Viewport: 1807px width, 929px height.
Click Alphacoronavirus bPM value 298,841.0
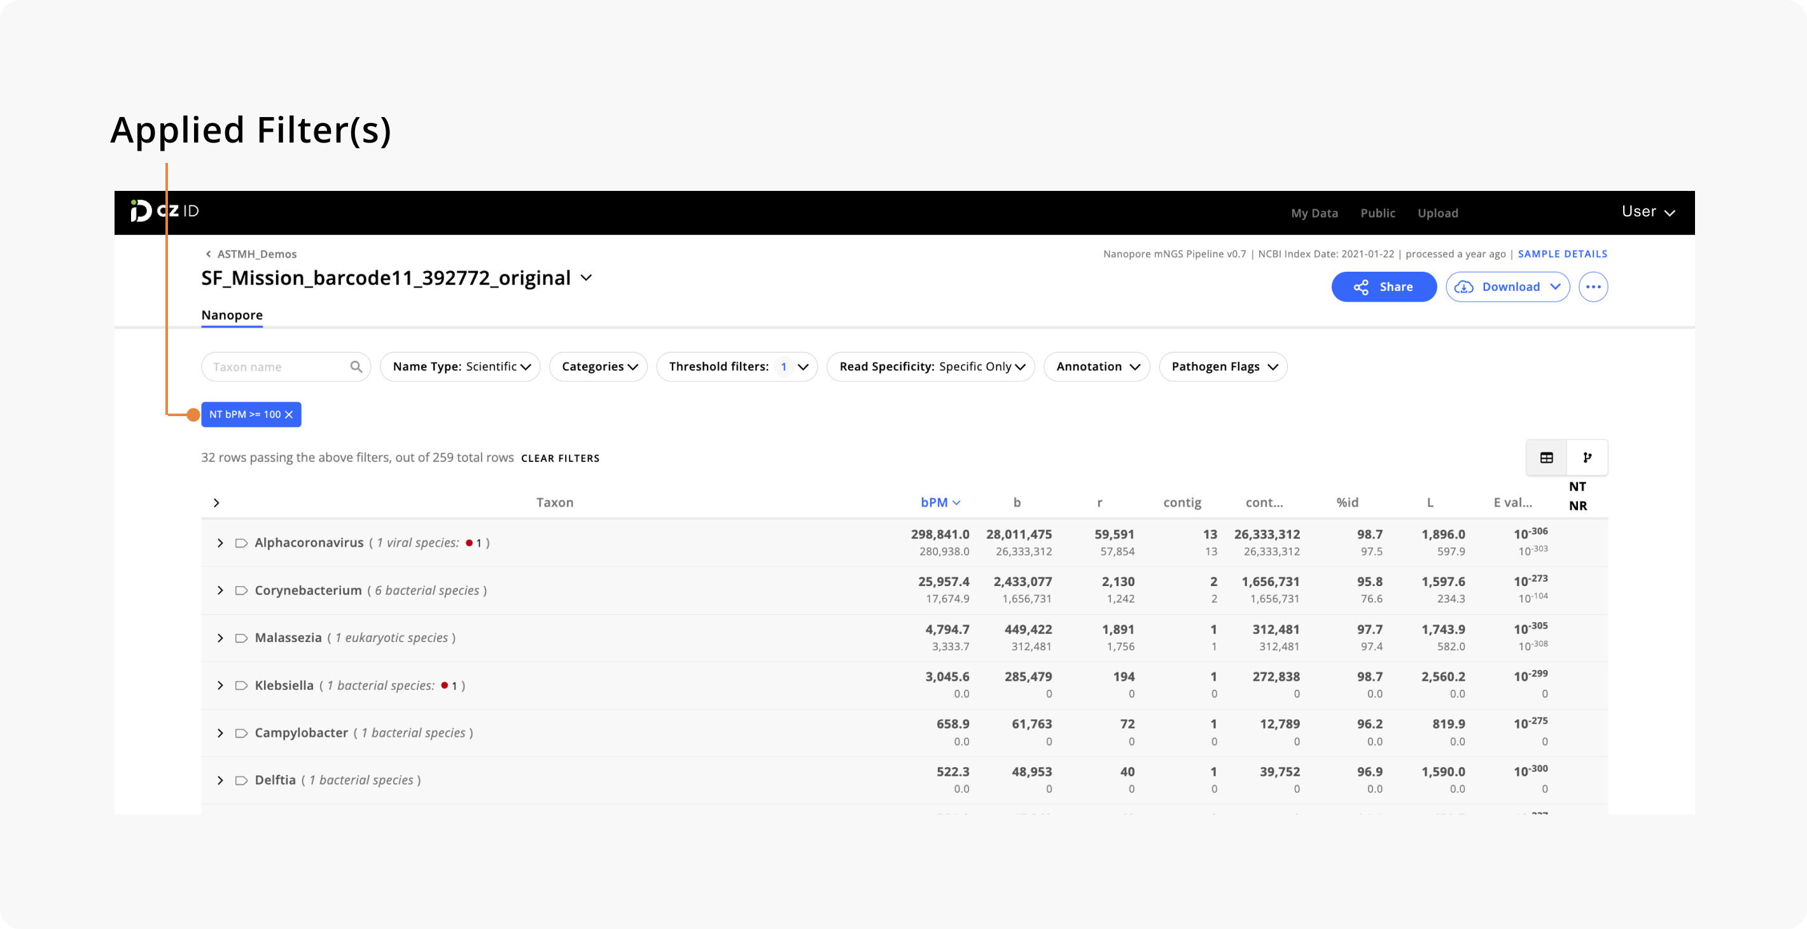coord(940,534)
